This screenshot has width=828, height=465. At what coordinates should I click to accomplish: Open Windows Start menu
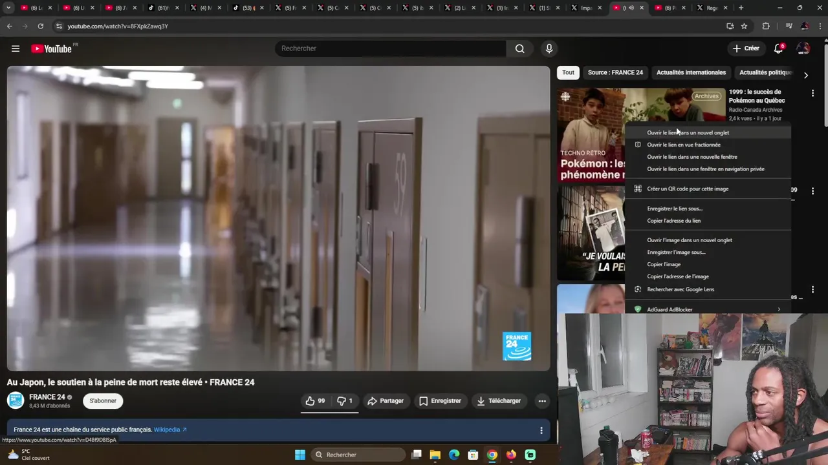click(300, 455)
